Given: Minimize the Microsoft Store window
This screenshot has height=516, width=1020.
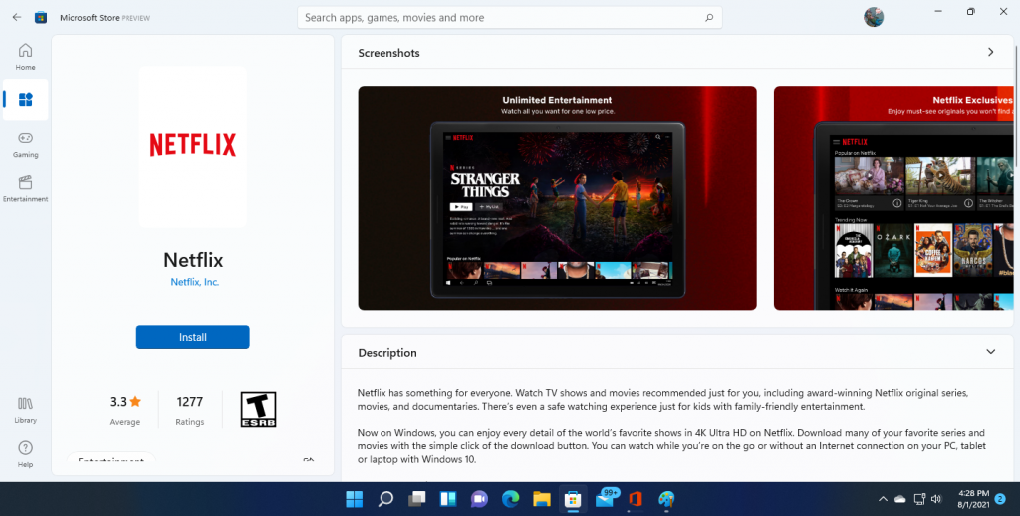Looking at the screenshot, I should click(x=938, y=11).
